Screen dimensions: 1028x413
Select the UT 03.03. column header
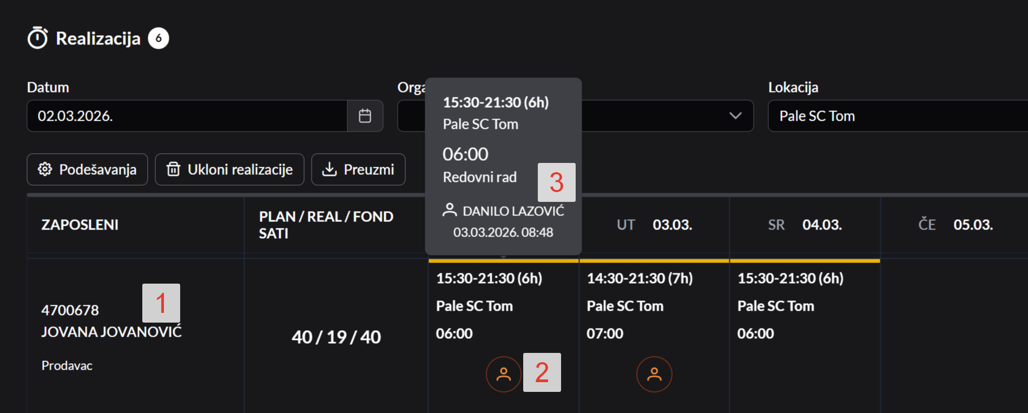pos(654,225)
